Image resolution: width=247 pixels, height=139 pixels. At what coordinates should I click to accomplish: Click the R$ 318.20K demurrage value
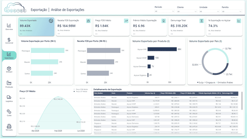pos(179,26)
